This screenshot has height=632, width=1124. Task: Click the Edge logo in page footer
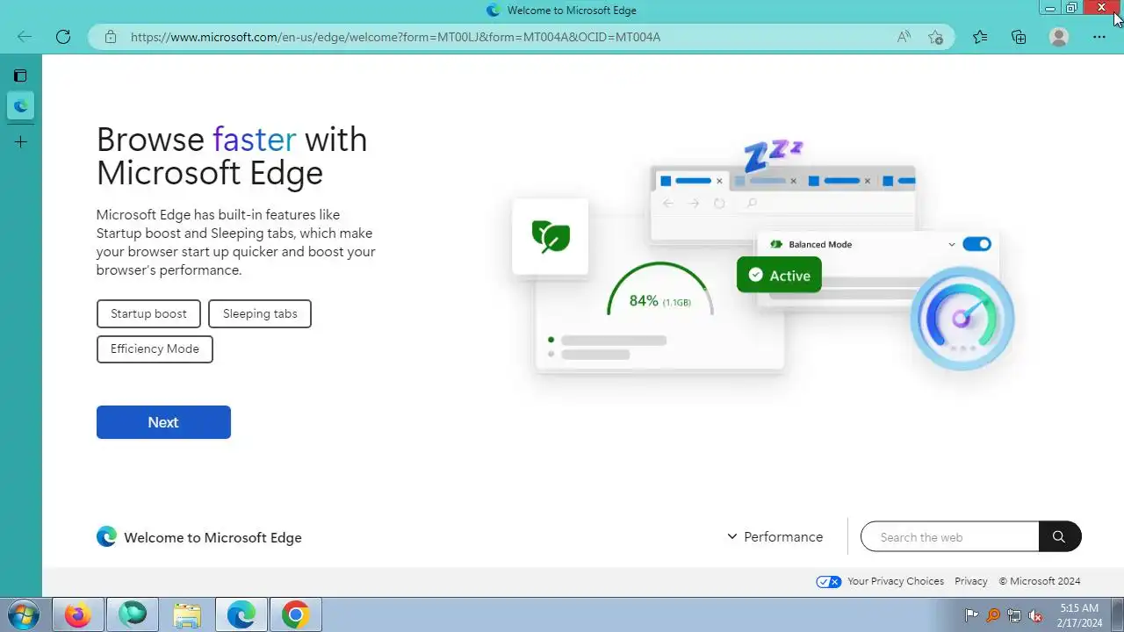(106, 536)
